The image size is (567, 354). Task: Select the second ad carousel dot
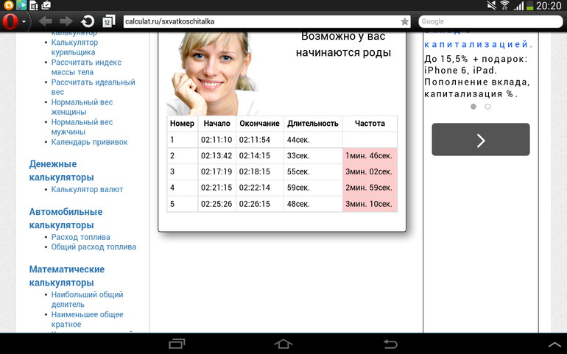pyautogui.click(x=487, y=107)
